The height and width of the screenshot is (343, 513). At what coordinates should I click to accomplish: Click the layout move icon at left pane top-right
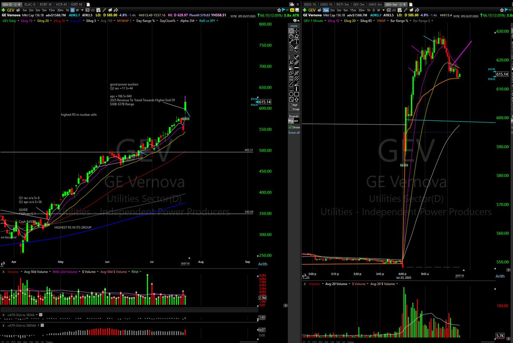[x=291, y=4]
